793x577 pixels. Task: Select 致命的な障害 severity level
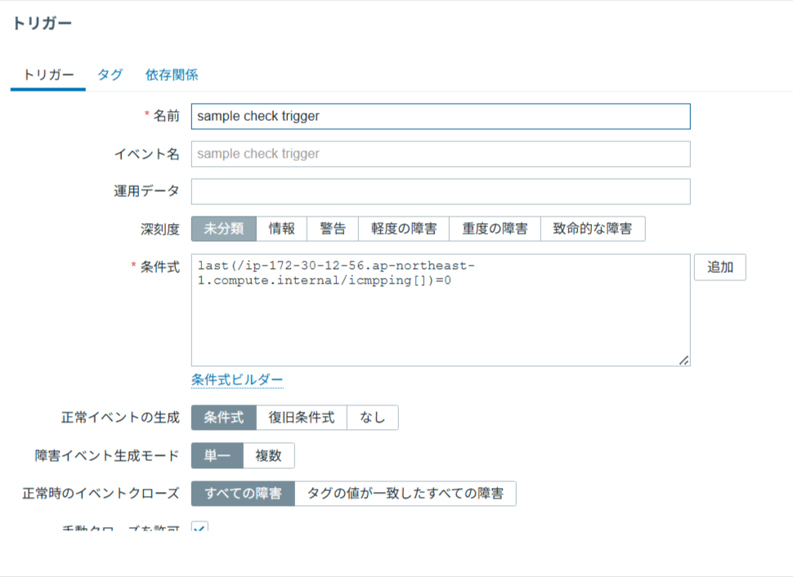pos(593,229)
